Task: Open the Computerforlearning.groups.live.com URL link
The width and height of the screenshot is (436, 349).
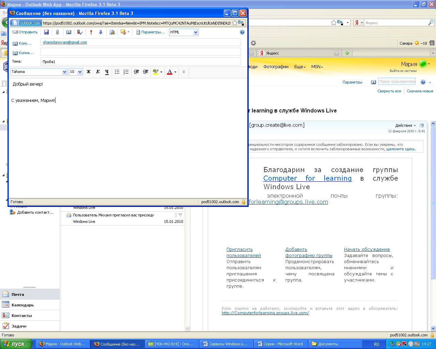Action: point(265,313)
